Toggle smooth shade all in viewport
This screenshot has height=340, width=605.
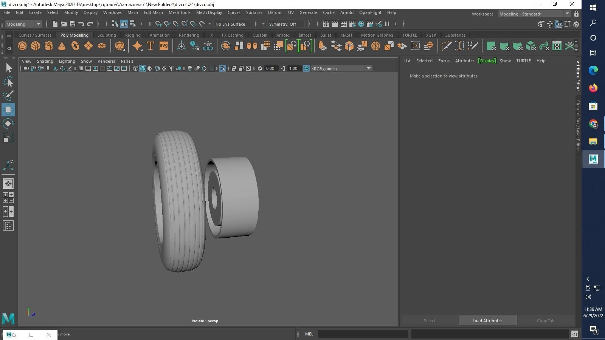coord(143,68)
